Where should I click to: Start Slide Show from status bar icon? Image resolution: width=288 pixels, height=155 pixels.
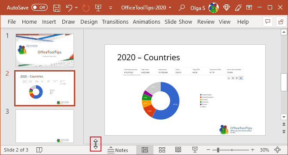point(195,150)
